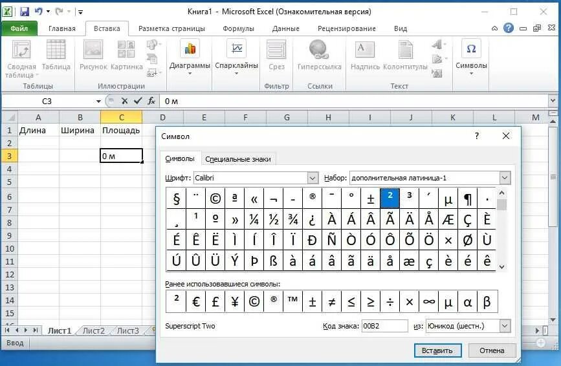
Task: Click the cancel X icon in formula bar
Action: (x=124, y=101)
